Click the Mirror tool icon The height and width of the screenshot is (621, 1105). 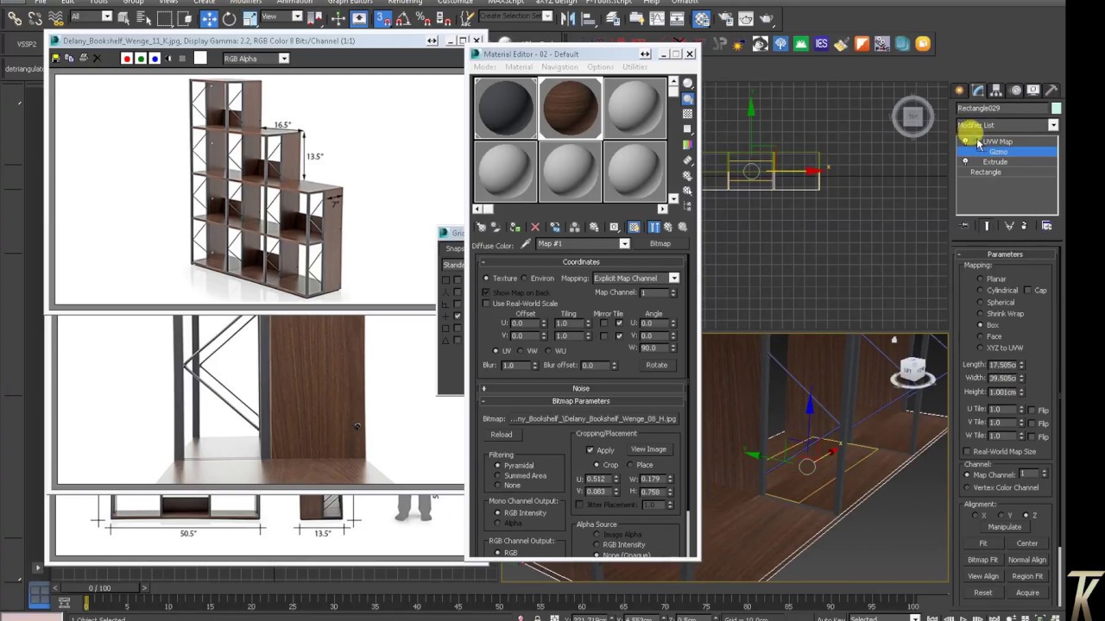tap(568, 18)
